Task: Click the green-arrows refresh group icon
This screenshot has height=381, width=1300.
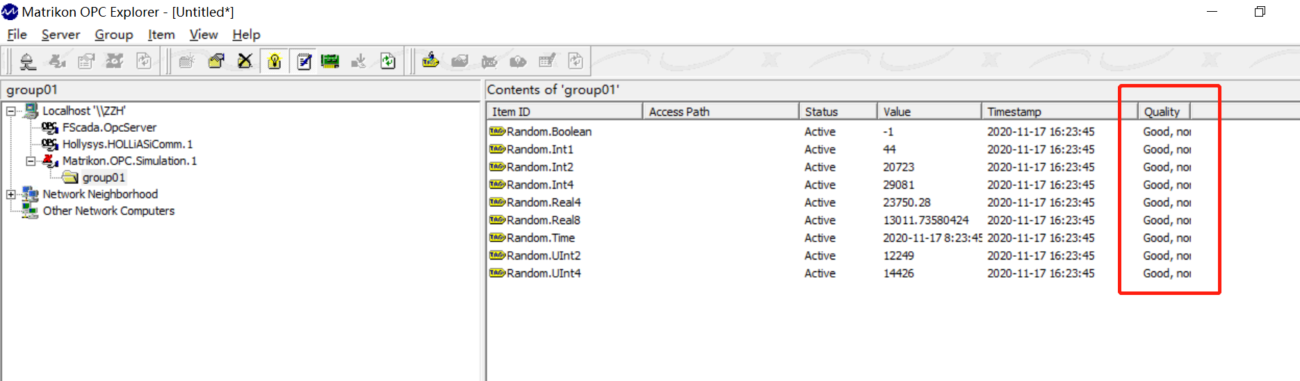Action: coord(388,62)
